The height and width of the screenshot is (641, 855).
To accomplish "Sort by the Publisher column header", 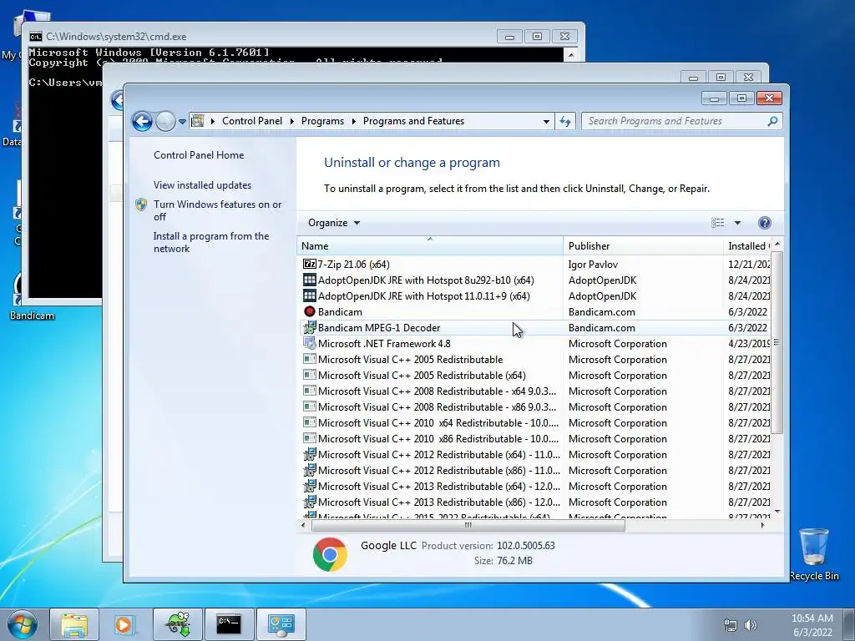I will click(x=643, y=246).
